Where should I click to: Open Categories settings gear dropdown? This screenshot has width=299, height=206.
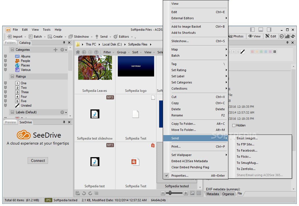(x=63, y=50)
